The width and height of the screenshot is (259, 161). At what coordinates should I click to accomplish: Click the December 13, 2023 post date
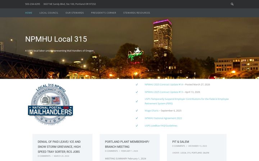click(197, 146)
